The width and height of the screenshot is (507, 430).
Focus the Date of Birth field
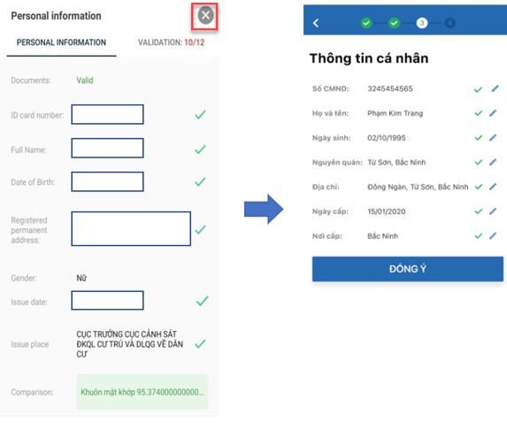coord(107,181)
